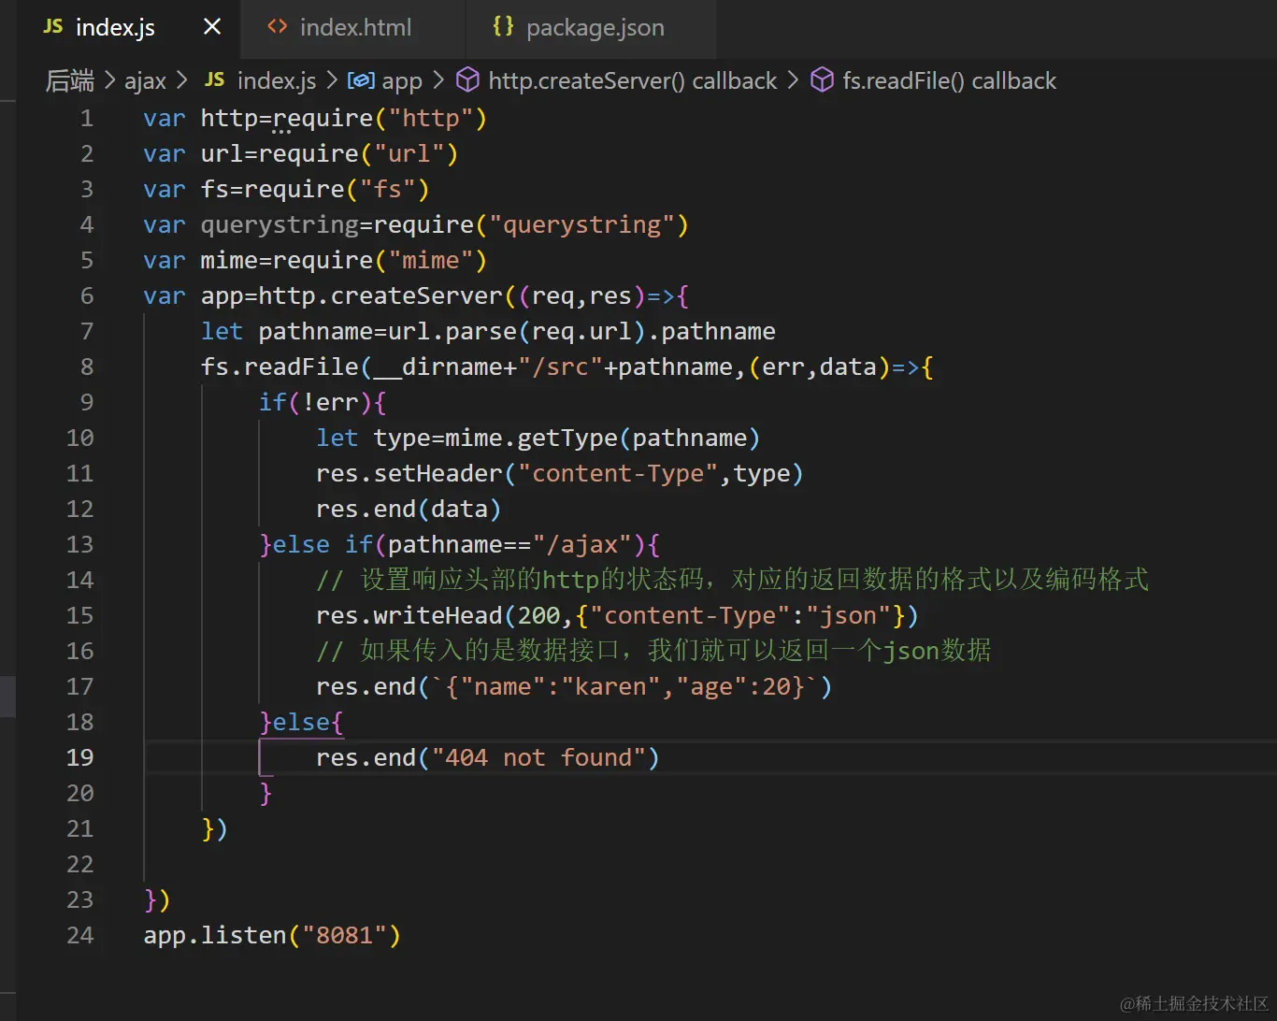Click the cube icon beside fs.readFile()
1277x1021 pixels.
click(822, 80)
